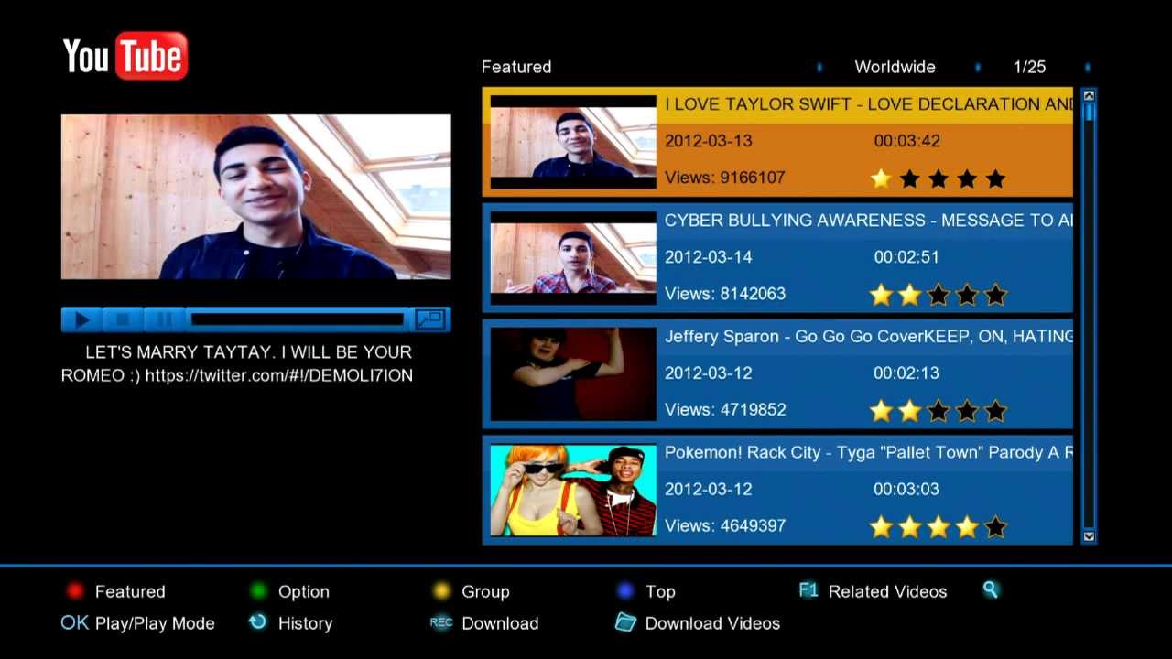Open the Featured category header
The height and width of the screenshot is (659, 1172).
(516, 67)
